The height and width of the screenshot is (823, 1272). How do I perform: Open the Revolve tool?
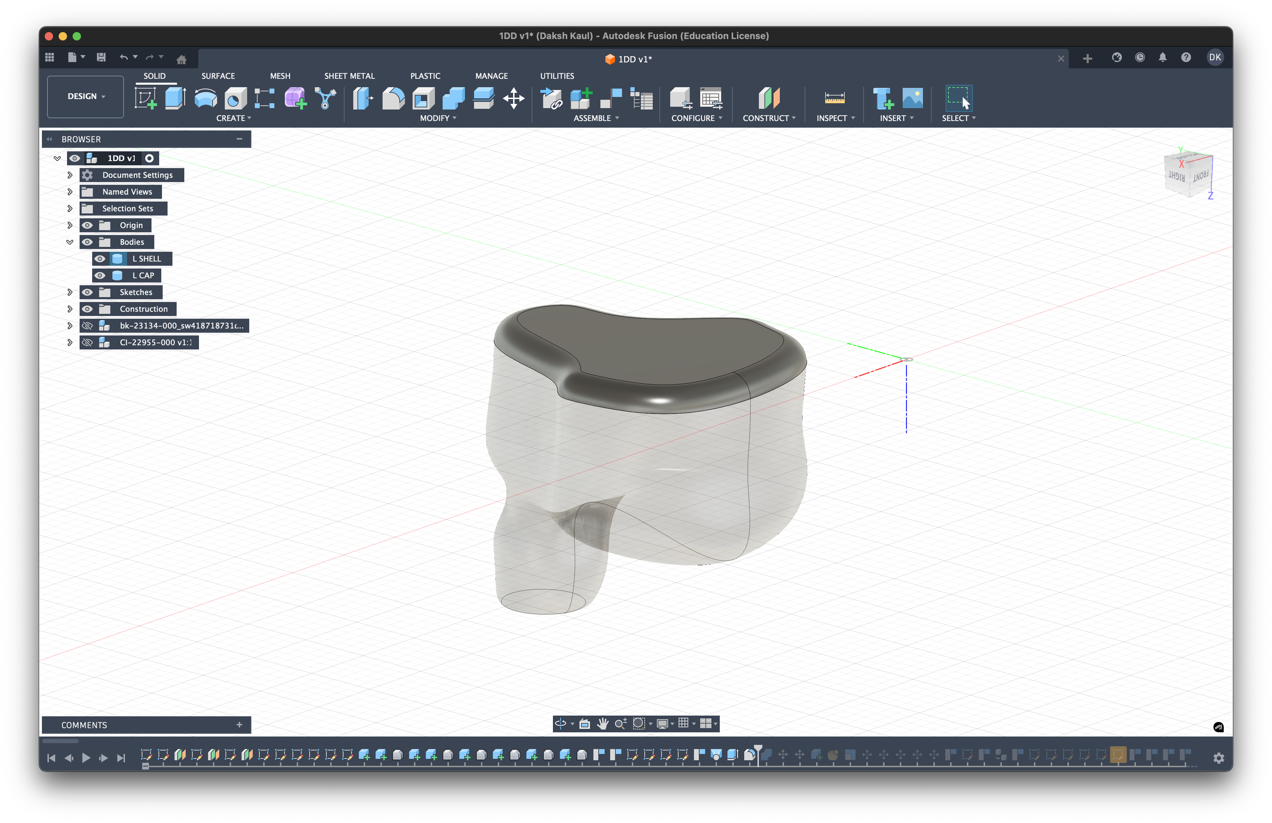(x=205, y=98)
